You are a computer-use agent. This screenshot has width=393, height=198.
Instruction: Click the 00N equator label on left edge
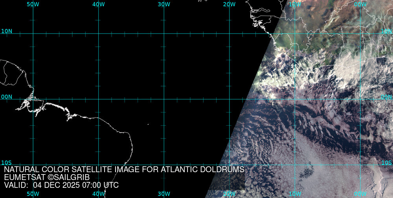pyautogui.click(x=7, y=97)
